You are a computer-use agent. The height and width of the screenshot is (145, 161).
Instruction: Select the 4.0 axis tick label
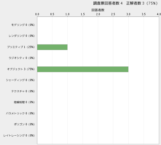[x=159, y=14]
